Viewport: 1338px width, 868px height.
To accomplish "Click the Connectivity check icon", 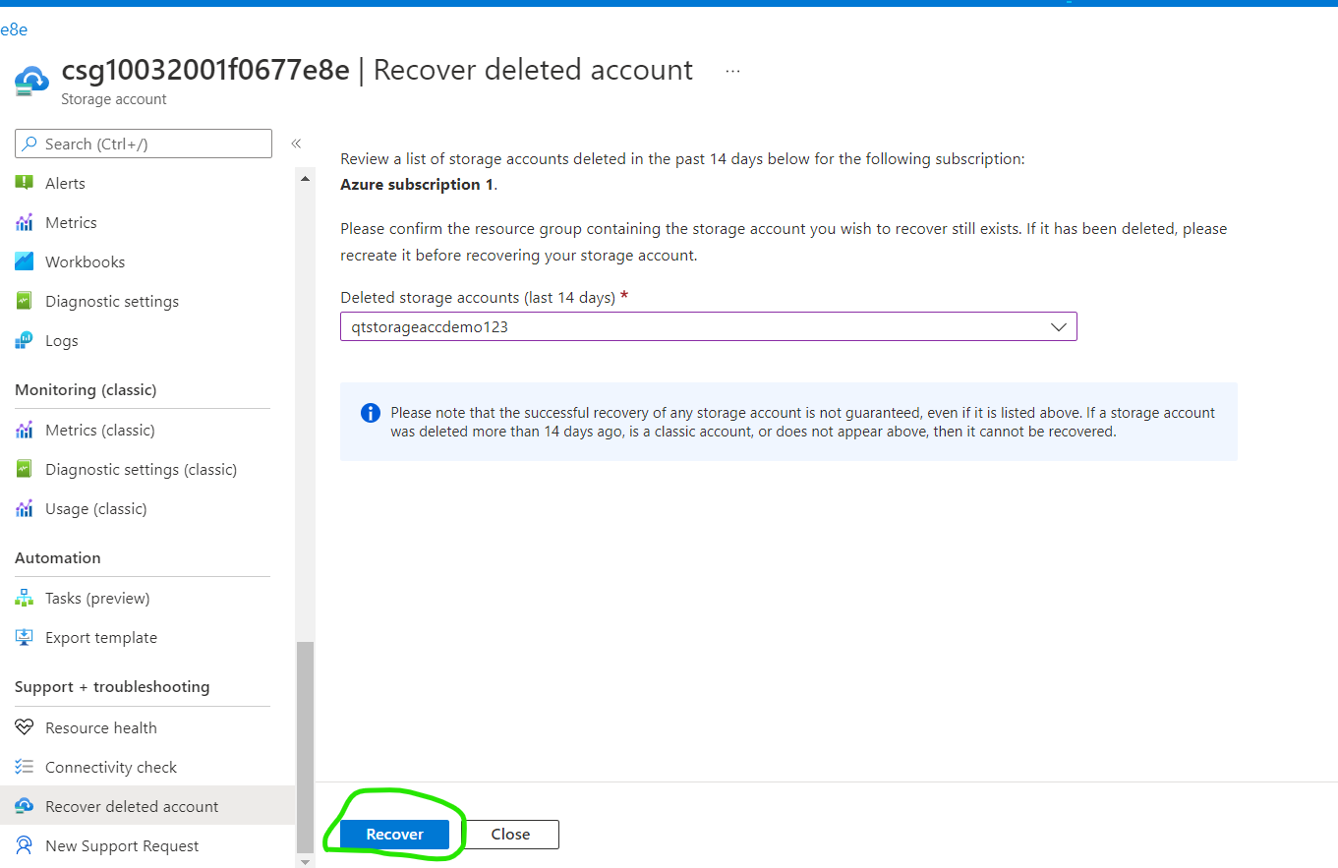I will (25, 767).
